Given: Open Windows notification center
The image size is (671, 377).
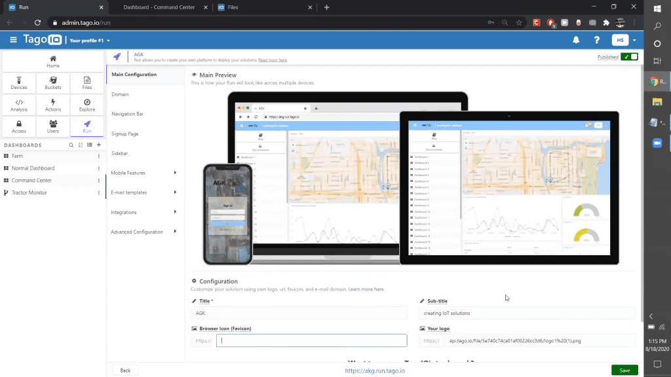Looking at the screenshot, I should [657, 364].
